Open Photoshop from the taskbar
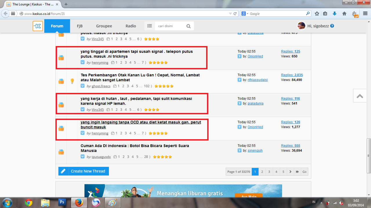Image resolution: width=371 pixels, height=208 pixels. [62, 203]
